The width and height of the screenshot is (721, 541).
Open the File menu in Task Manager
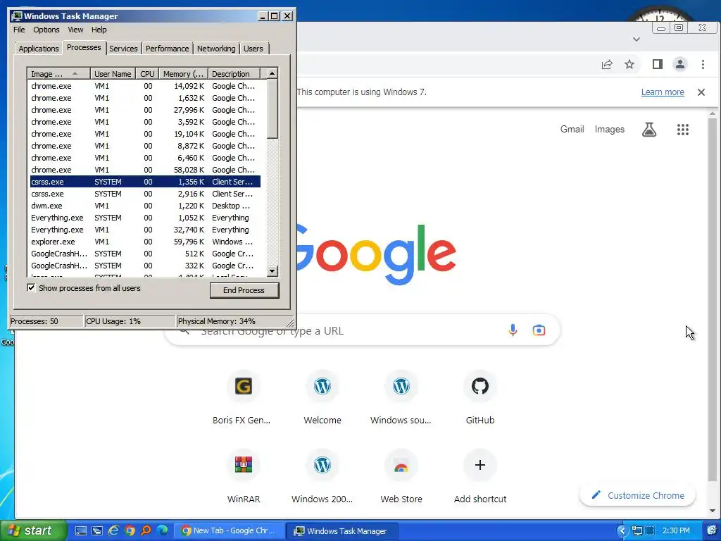pos(19,30)
